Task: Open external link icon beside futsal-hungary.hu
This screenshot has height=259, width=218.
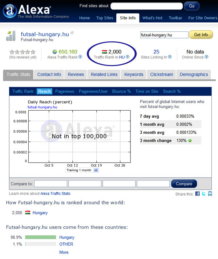Action: click(72, 33)
